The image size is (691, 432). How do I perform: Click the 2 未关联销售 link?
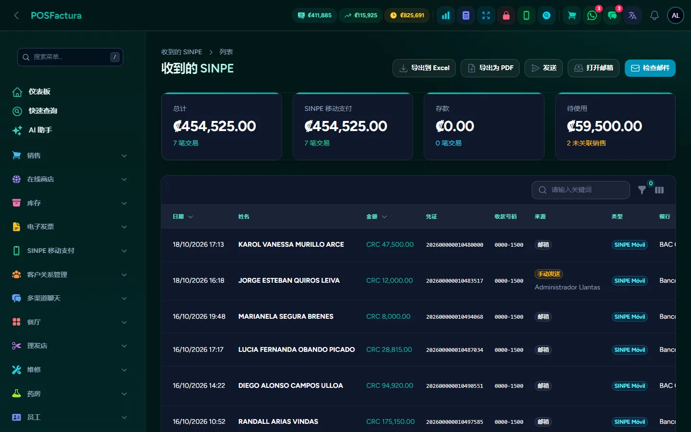pyautogui.click(x=586, y=143)
